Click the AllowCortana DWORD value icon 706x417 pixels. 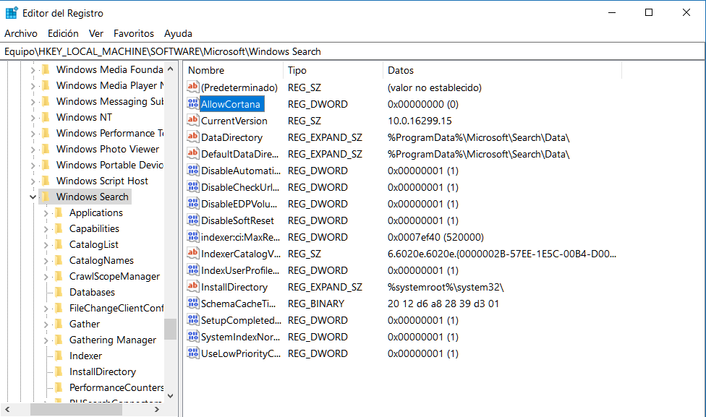coord(192,104)
